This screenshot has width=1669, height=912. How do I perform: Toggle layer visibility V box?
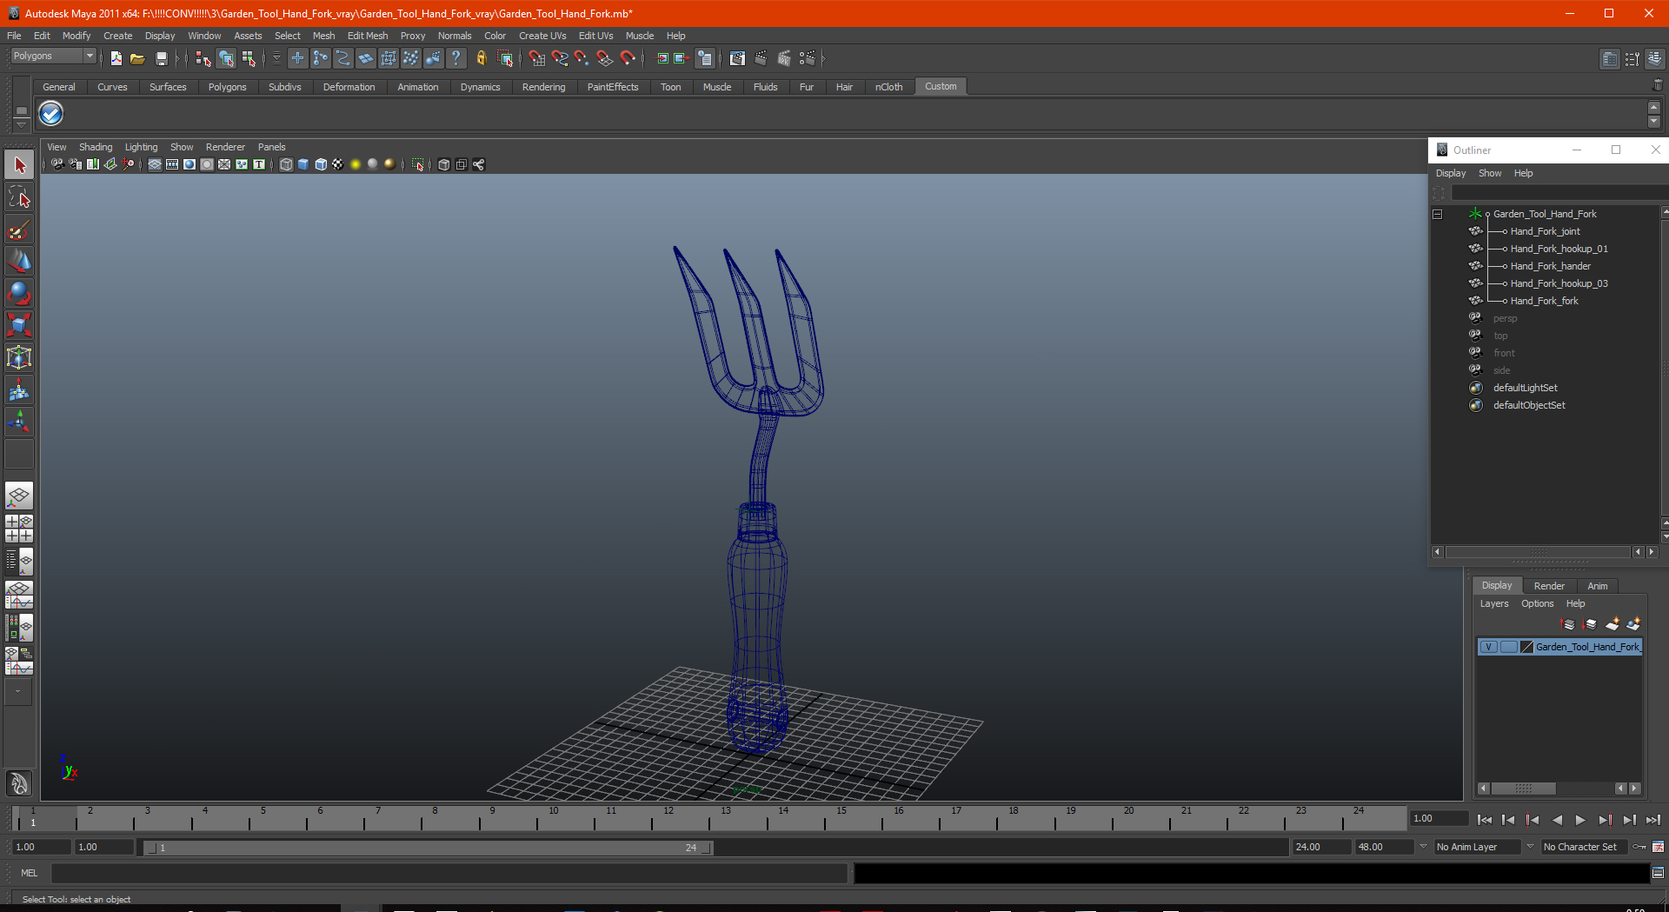(x=1488, y=647)
